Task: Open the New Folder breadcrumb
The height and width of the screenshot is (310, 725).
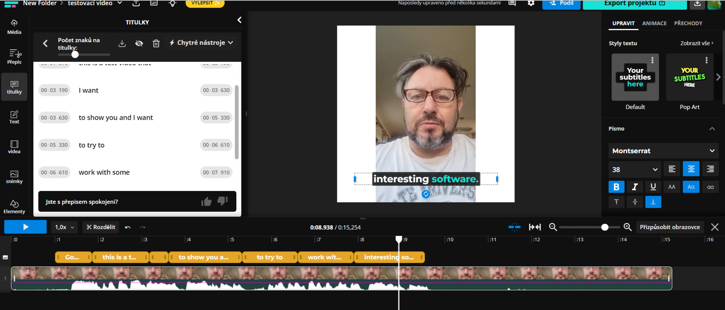Action: pyautogui.click(x=40, y=3)
